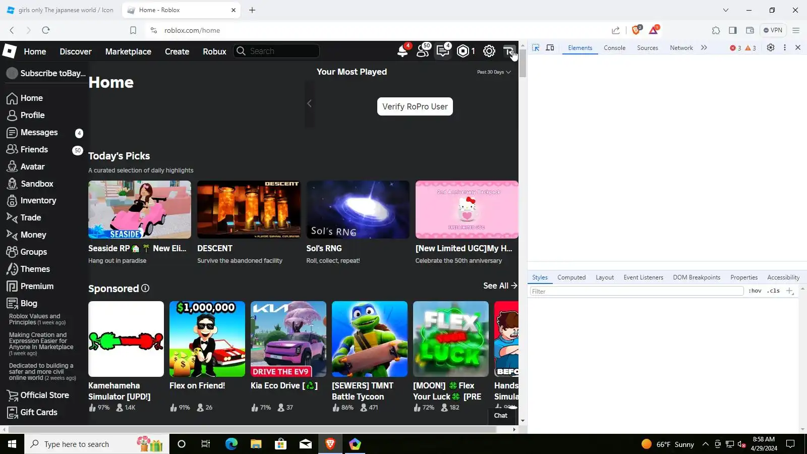Click Windows Start button
807x454 pixels.
coord(12,444)
